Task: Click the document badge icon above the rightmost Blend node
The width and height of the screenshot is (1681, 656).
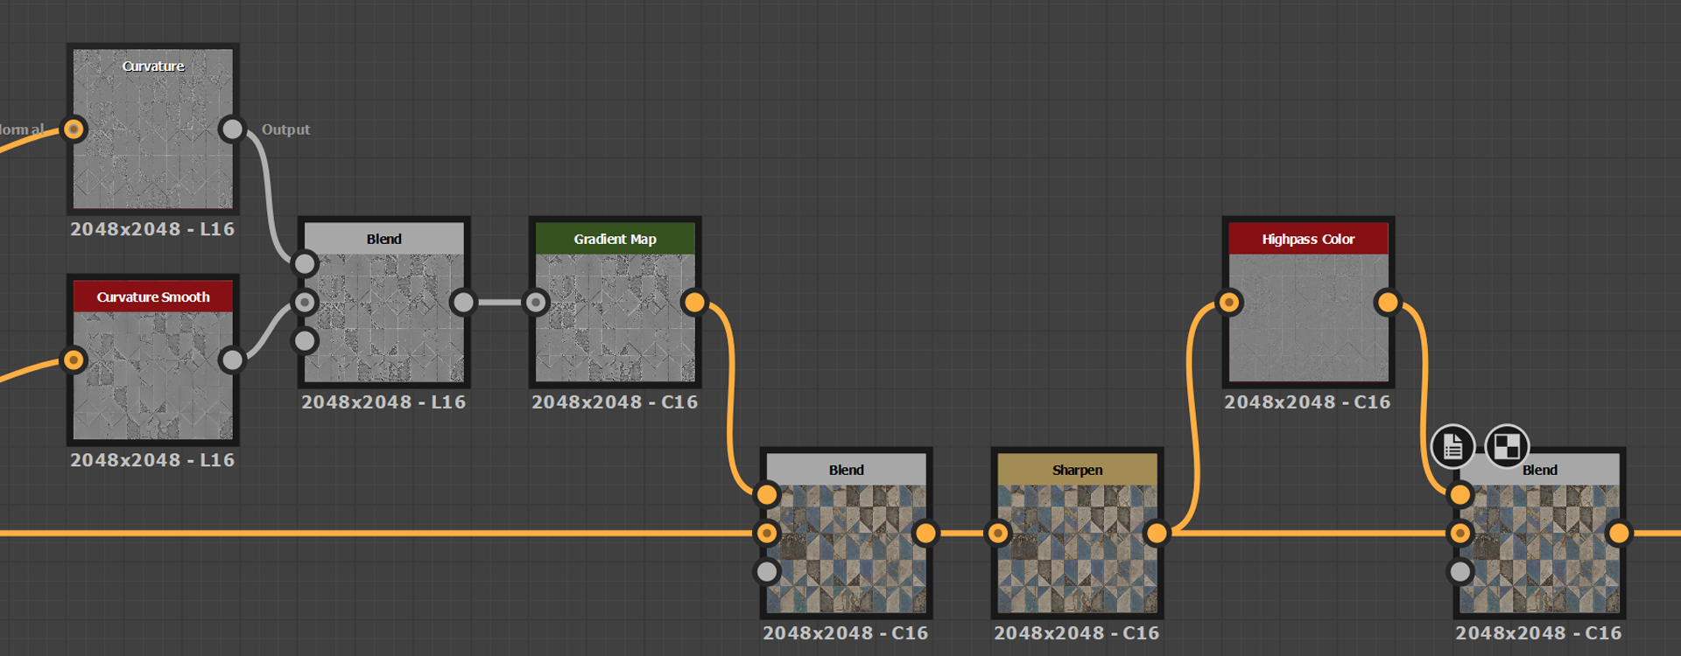Action: pyautogui.click(x=1452, y=447)
